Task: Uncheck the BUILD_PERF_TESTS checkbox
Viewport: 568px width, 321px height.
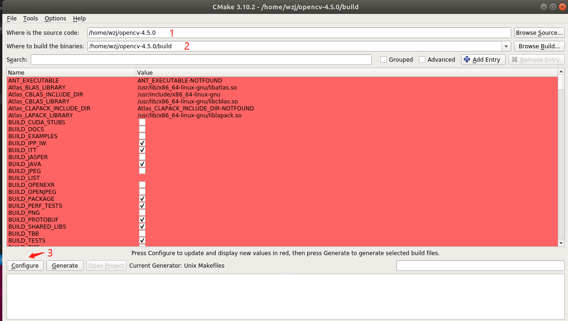Action: tap(142, 206)
